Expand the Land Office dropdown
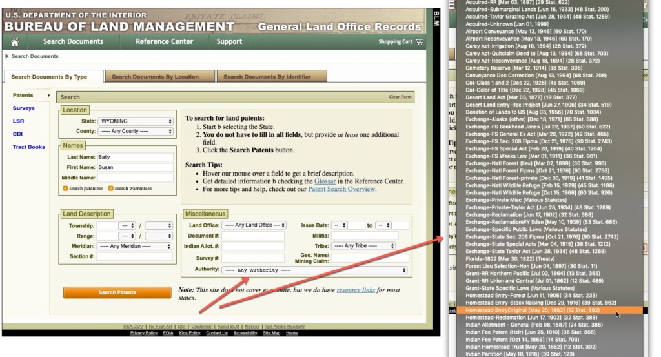The width and height of the screenshot is (661, 357). coord(253,225)
